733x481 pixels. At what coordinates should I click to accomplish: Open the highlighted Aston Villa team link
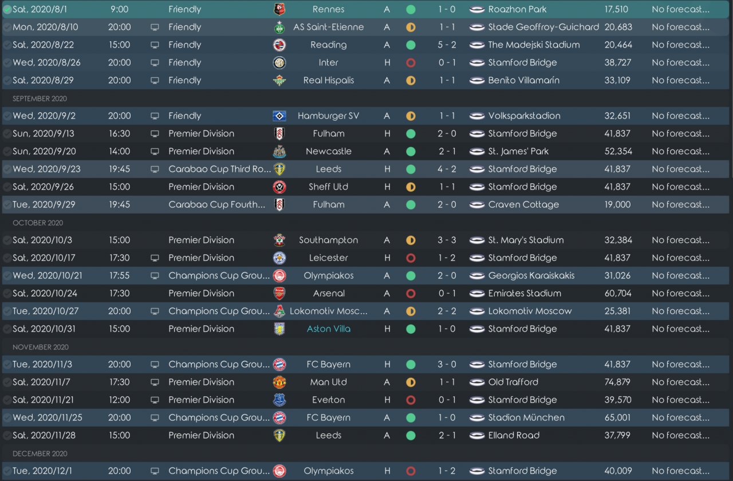329,329
